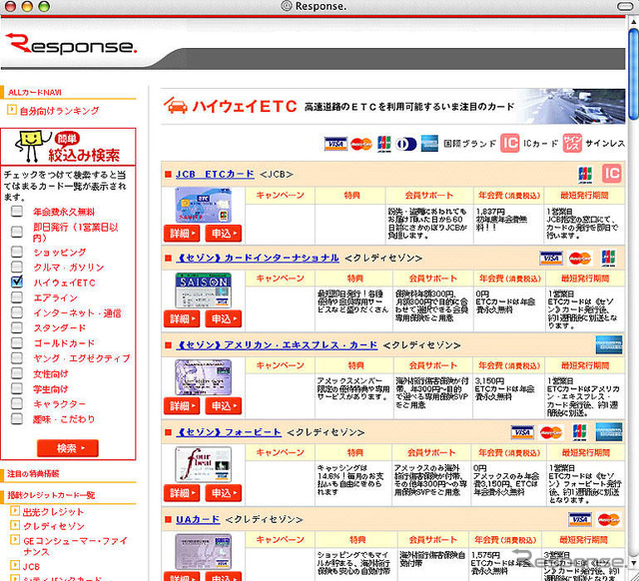Click the arrow icon beside 自分向けランキング

pos(12,110)
